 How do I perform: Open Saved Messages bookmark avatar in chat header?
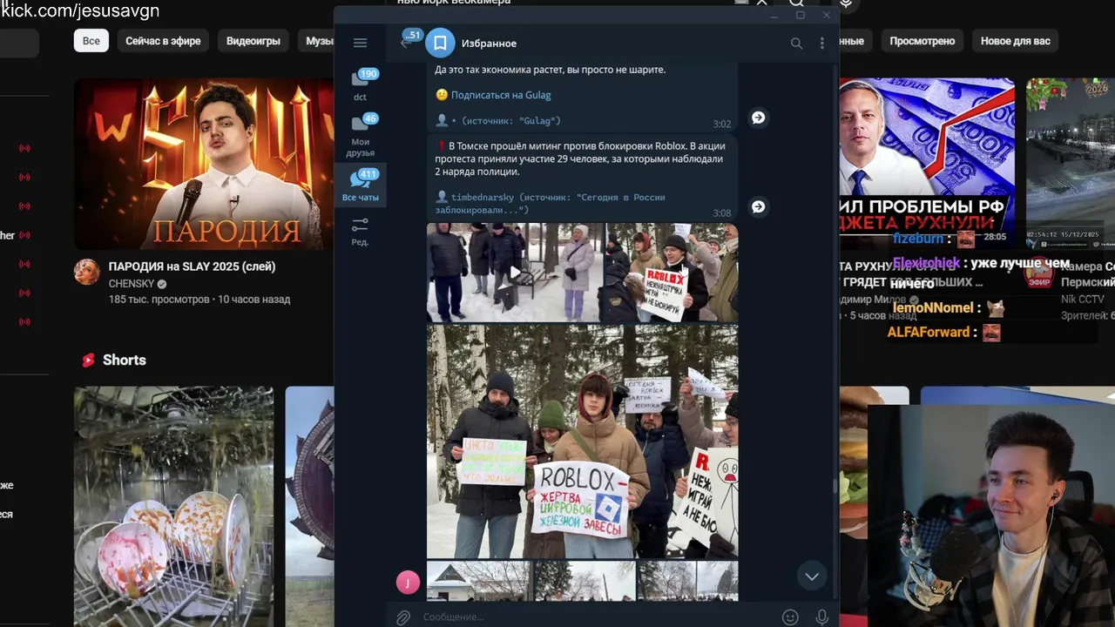[x=440, y=43]
